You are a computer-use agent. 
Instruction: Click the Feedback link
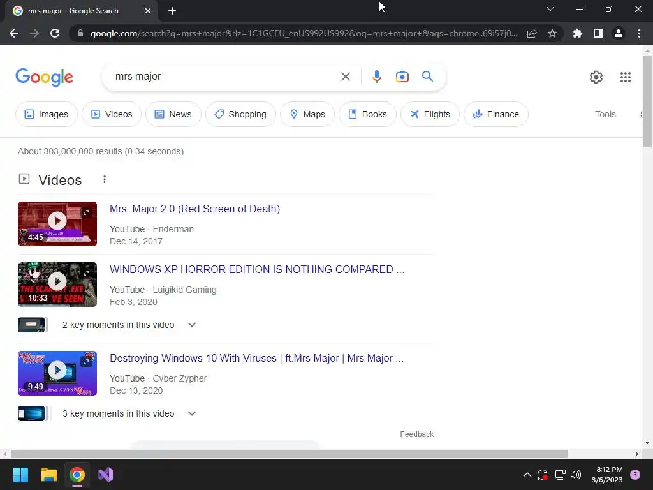416,434
